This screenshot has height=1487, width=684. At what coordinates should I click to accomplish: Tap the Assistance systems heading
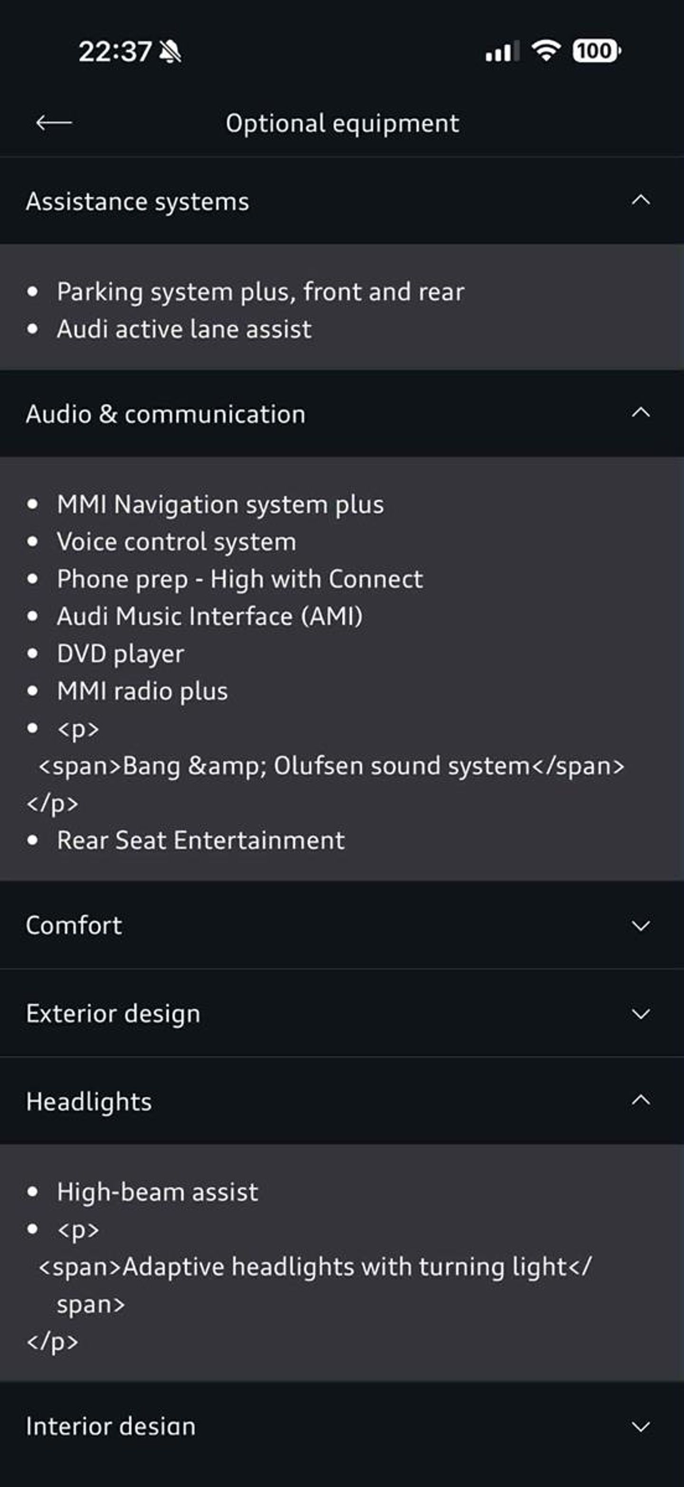(x=137, y=201)
